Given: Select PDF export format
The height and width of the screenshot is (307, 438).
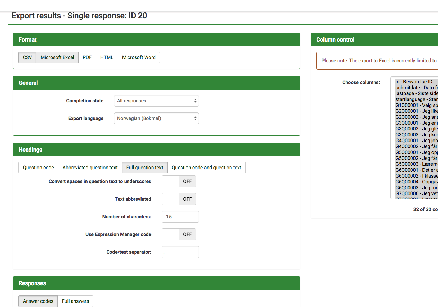Looking at the screenshot, I should pyautogui.click(x=87, y=57).
